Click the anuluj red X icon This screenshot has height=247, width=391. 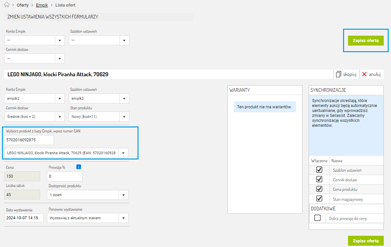[x=365, y=74]
